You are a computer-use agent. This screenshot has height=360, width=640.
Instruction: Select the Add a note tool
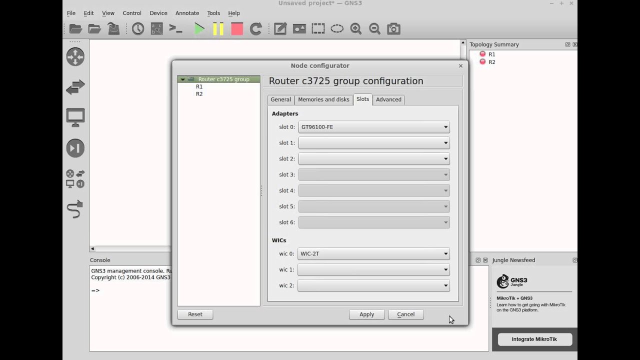280,28
